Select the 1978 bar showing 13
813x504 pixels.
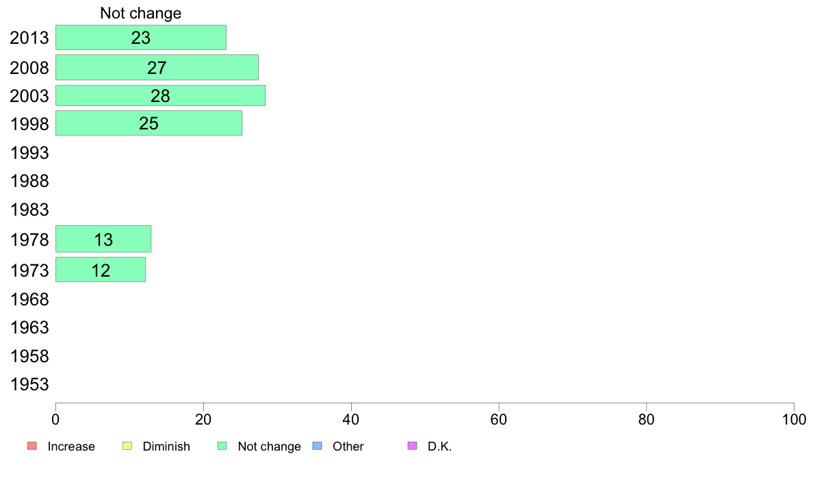[103, 239]
